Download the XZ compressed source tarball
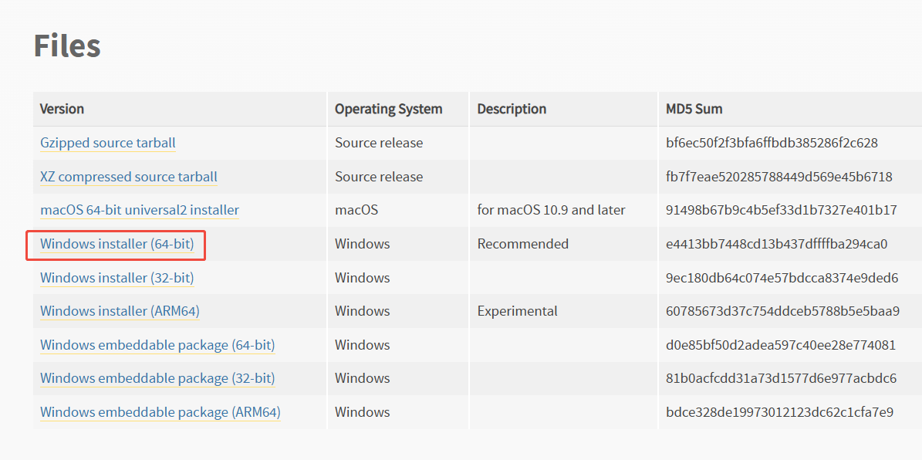This screenshot has height=460, width=922. click(x=129, y=177)
